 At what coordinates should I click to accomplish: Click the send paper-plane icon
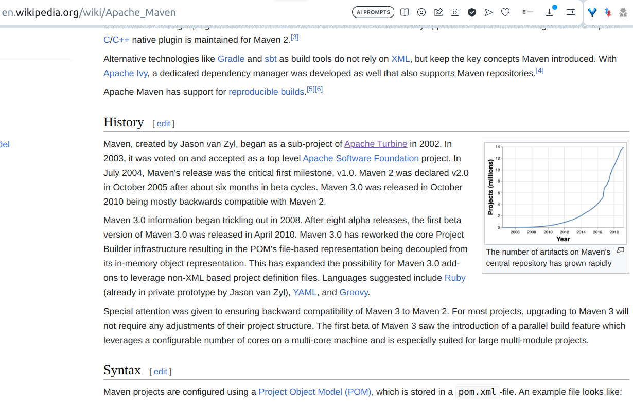(x=488, y=12)
